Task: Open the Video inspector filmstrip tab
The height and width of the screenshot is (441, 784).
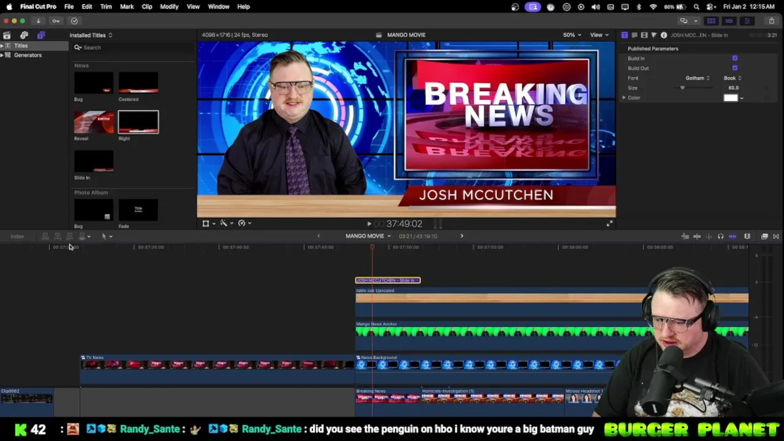Action: pyautogui.click(x=644, y=35)
